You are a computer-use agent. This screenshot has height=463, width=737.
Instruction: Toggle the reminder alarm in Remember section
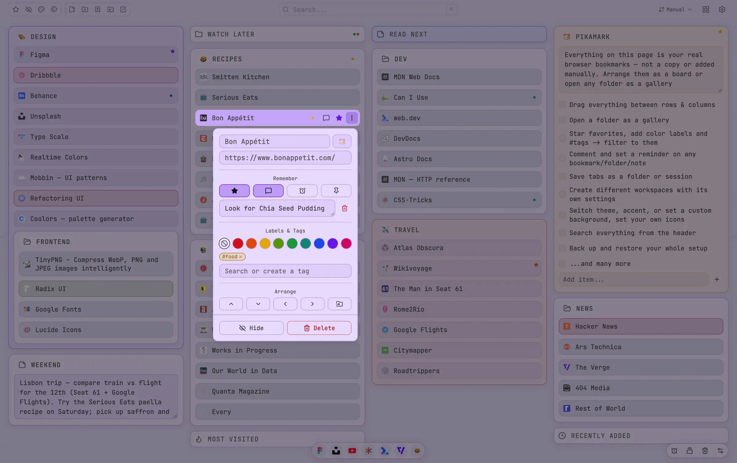[302, 191]
